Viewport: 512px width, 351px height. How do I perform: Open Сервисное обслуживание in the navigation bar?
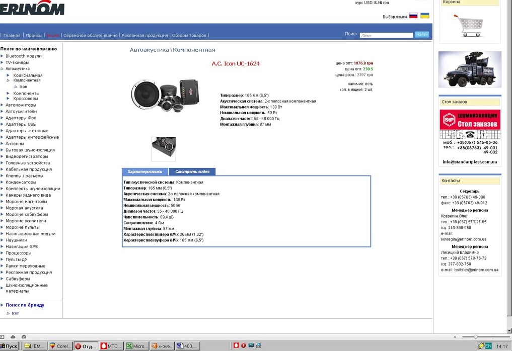coord(90,36)
